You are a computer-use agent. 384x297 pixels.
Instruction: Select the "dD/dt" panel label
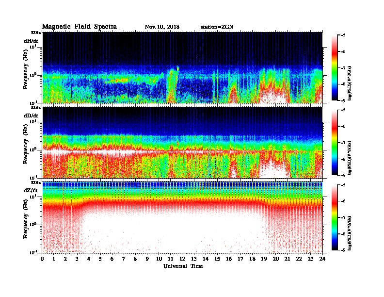[31, 115]
